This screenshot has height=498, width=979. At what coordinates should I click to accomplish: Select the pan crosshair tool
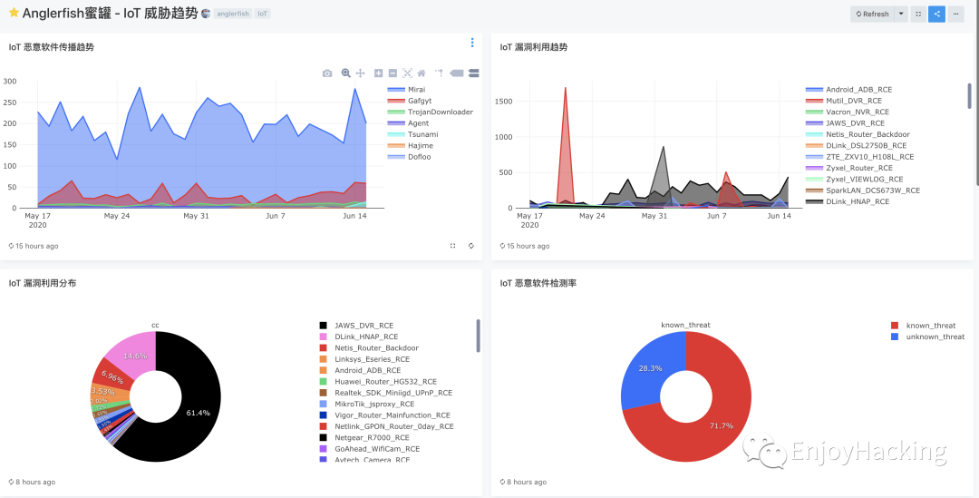click(360, 73)
